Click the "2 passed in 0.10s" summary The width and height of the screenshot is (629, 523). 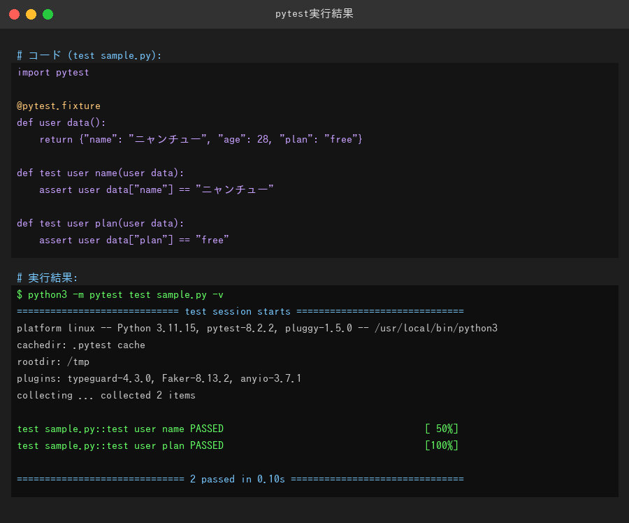point(238,479)
